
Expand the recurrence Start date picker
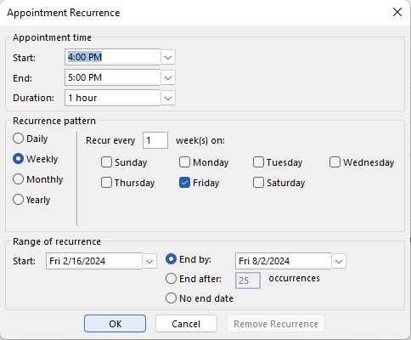[149, 261]
